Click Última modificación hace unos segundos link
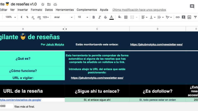This screenshot has width=198, height=111. coord(139,10)
